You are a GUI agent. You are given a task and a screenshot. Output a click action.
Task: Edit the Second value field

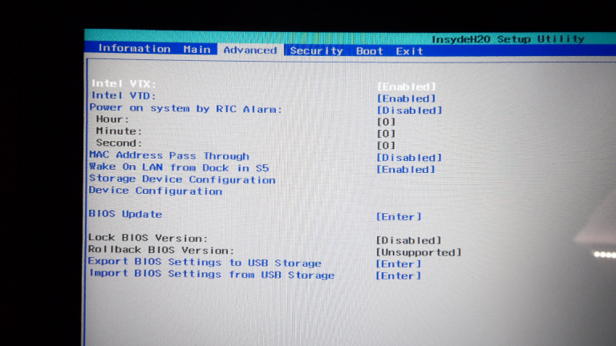tap(386, 146)
